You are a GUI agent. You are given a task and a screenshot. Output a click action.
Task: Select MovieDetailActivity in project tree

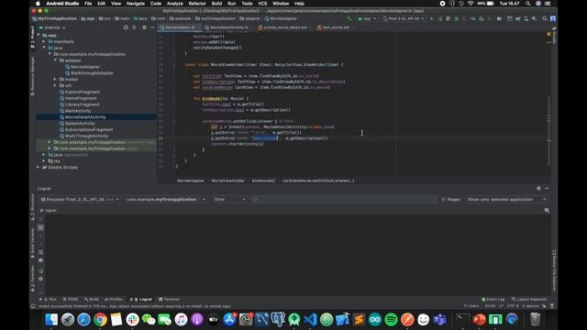point(85,117)
